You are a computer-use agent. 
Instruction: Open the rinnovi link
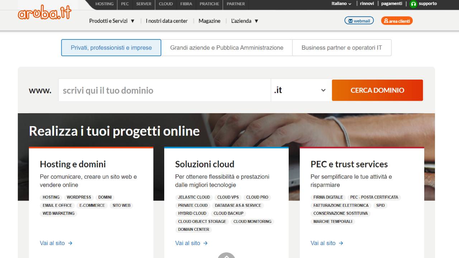pos(367,4)
